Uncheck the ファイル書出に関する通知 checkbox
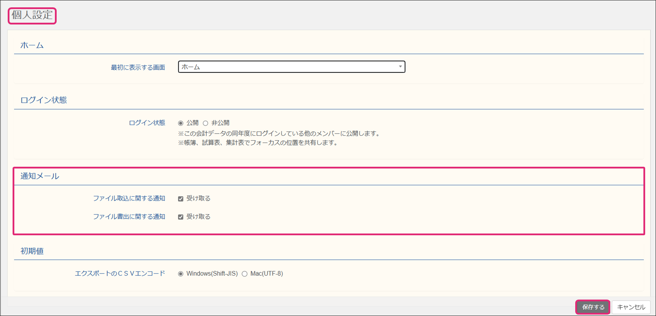 [x=181, y=217]
